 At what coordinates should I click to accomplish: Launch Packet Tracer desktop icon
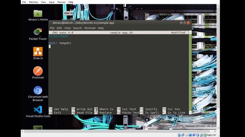click(38, 32)
